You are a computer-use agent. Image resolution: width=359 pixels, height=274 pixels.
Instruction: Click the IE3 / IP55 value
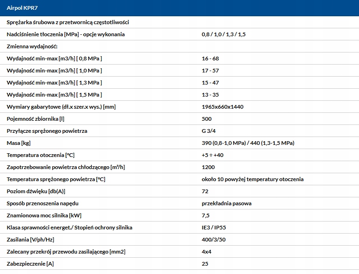pyautogui.click(x=214, y=228)
